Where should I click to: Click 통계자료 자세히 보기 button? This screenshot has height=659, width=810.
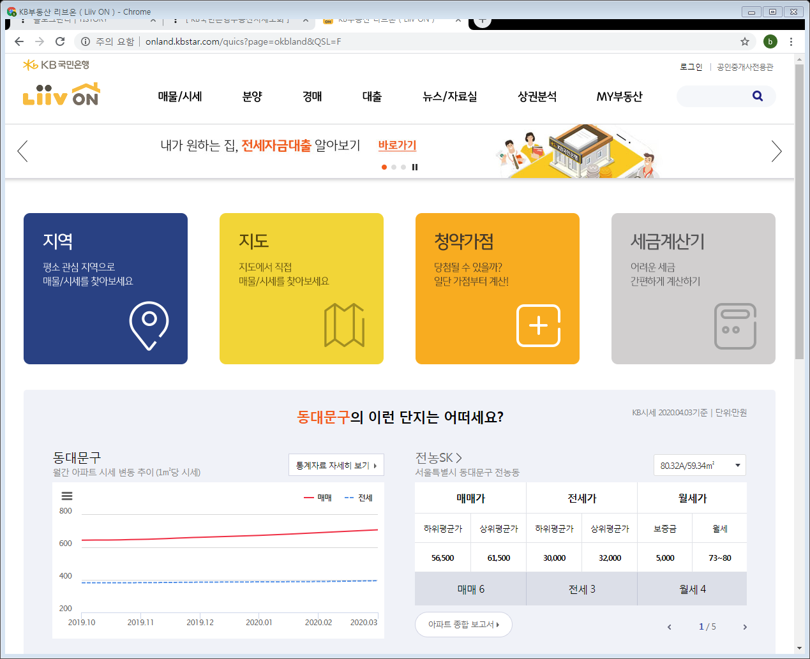click(x=336, y=466)
